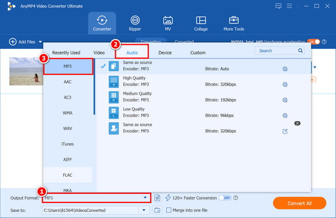Viewport: 336px width, 218px height.
Task: Click the custom user profile icon
Action: click(x=114, y=128)
